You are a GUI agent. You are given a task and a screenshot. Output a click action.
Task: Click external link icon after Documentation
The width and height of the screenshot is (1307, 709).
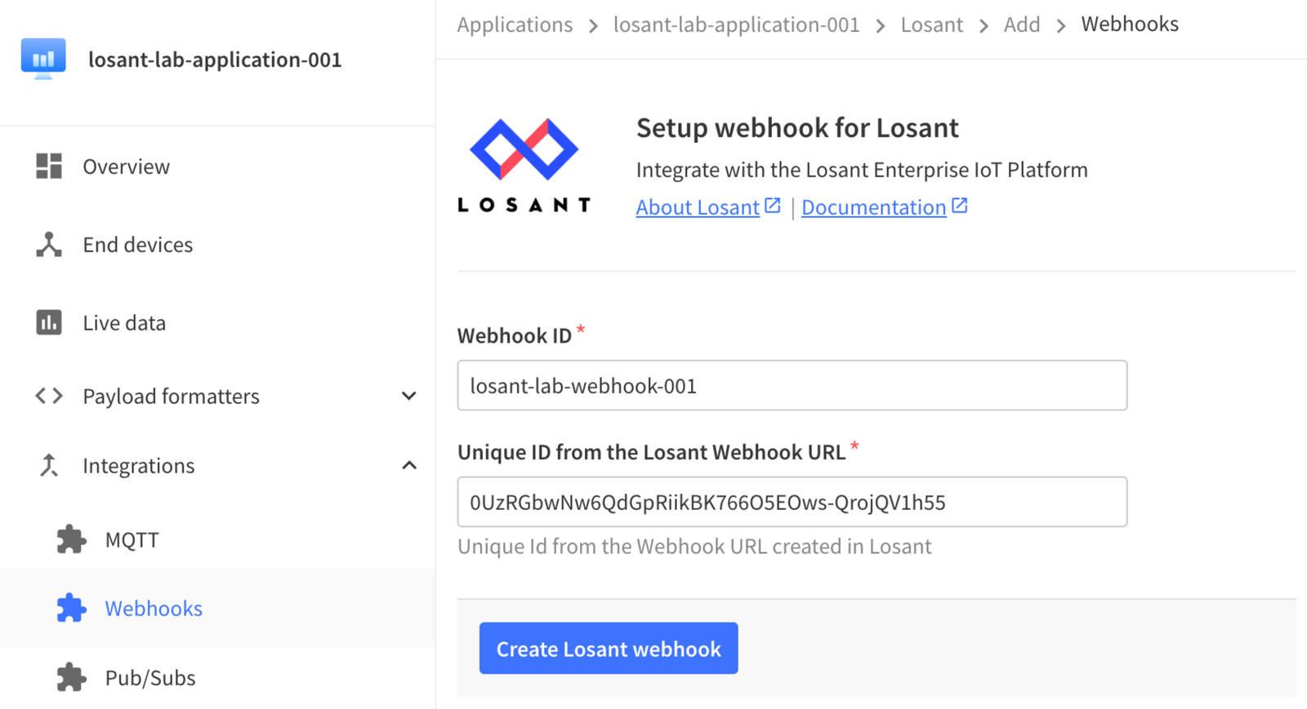pos(959,206)
